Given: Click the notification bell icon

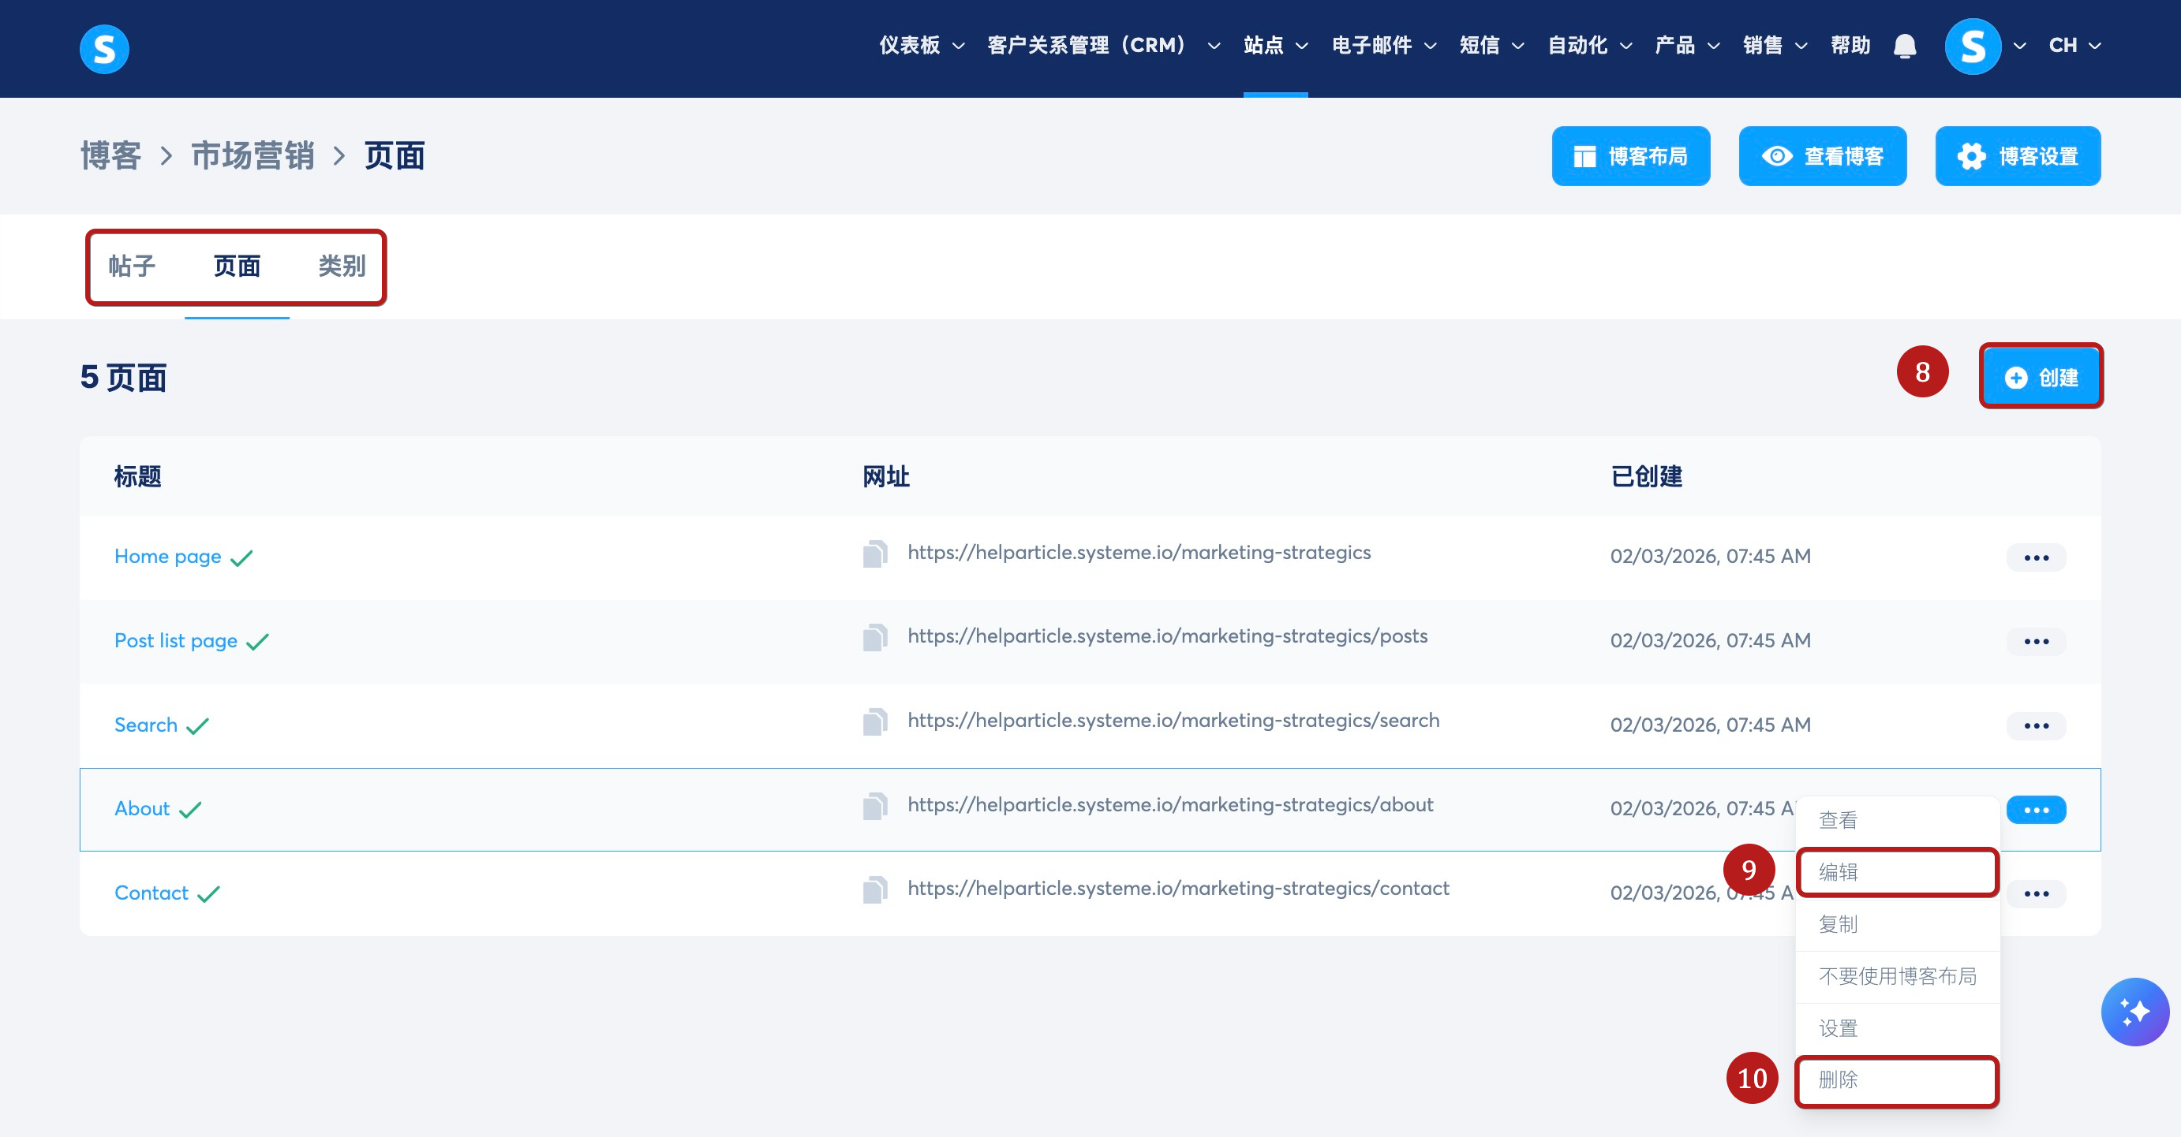Looking at the screenshot, I should 1904,46.
